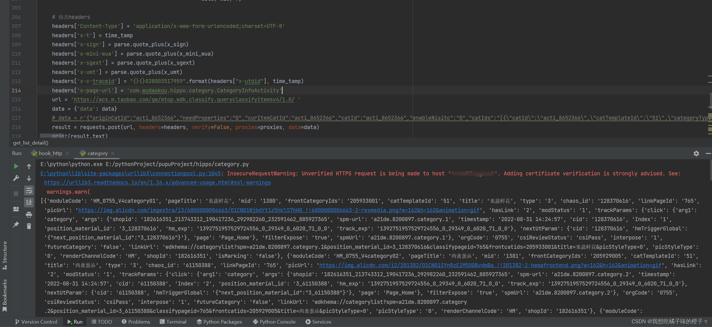The width and height of the screenshot is (712, 327).
Task: Pin the current Run tab
Action: coord(16,225)
